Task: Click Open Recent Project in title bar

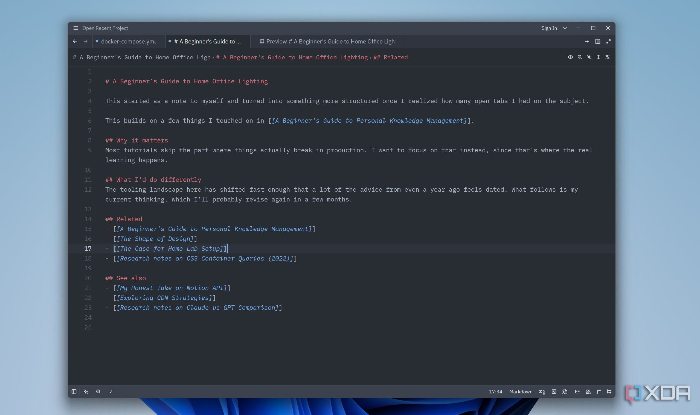Action: tap(105, 28)
